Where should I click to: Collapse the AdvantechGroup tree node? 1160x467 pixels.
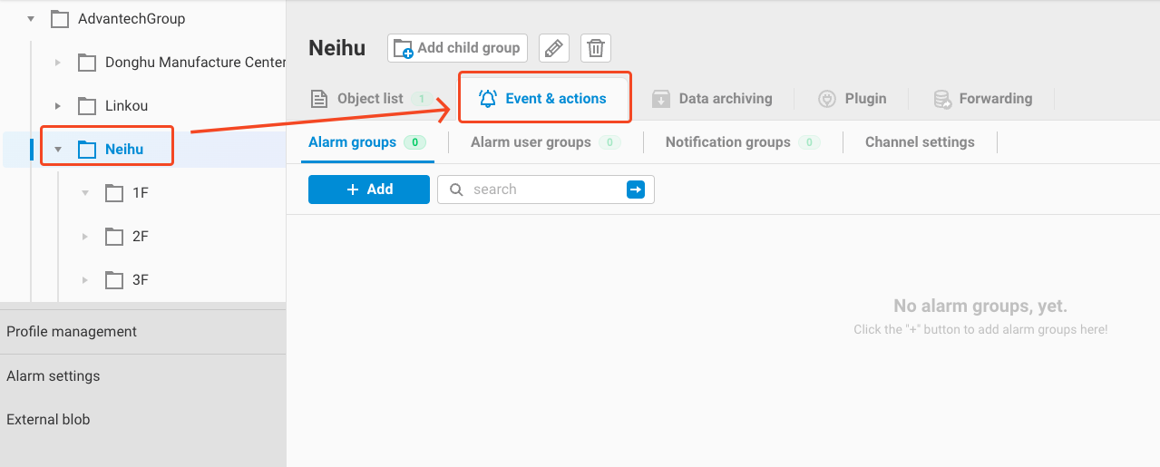31,19
